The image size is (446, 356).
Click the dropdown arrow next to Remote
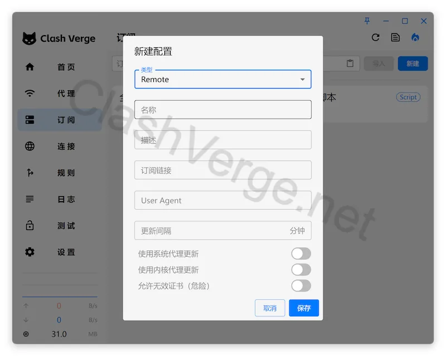(x=303, y=79)
